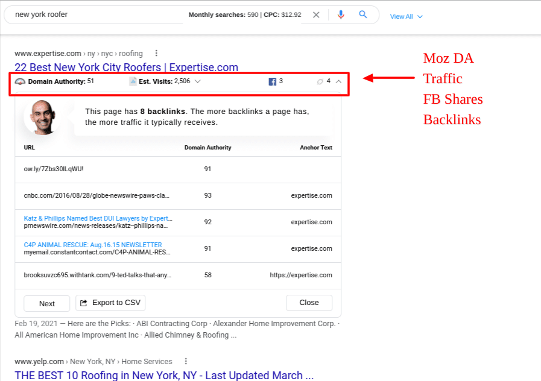Open three-dot menu beside expertise.com result
Screen dimensions: 541x381
click(x=156, y=53)
